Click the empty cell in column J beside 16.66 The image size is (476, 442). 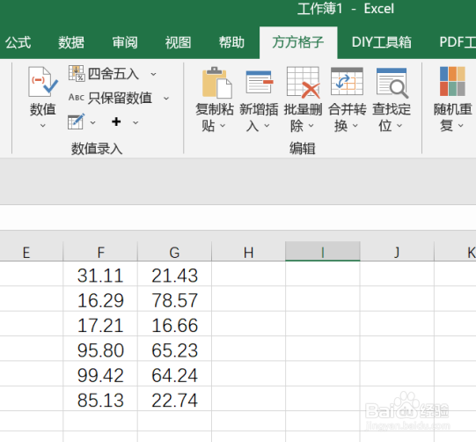click(x=397, y=323)
